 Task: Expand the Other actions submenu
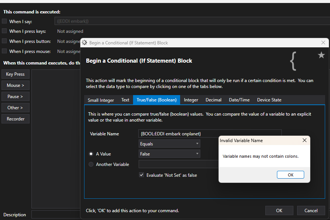tap(15, 108)
